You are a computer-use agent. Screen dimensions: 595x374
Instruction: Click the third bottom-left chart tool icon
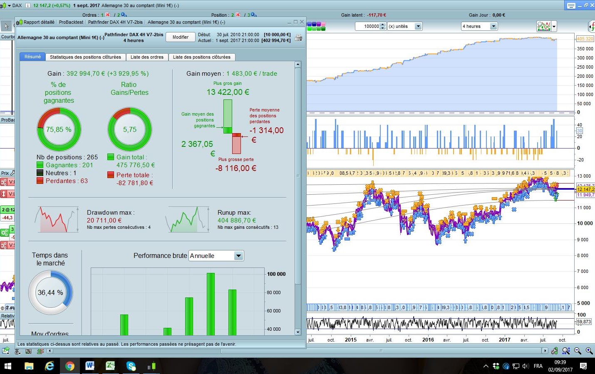(x=28, y=351)
